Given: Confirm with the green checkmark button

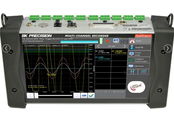Looking at the screenshot, I should point(91,95).
